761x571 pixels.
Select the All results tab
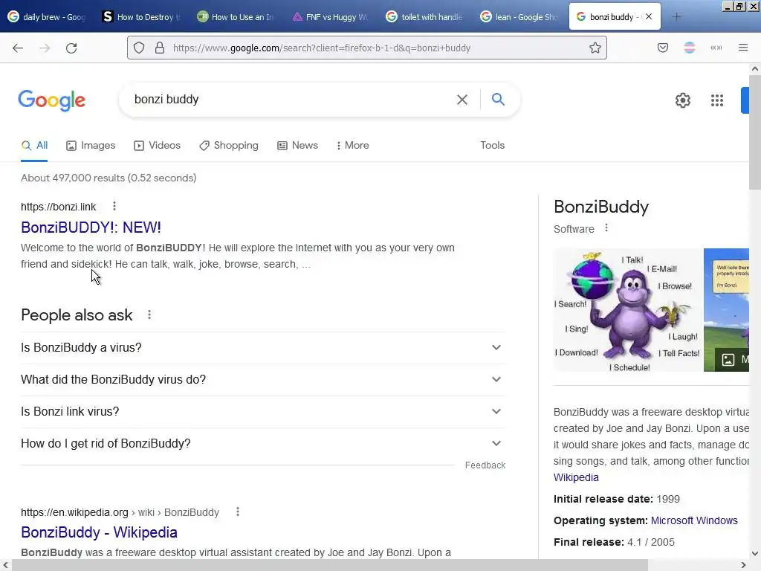click(34, 145)
